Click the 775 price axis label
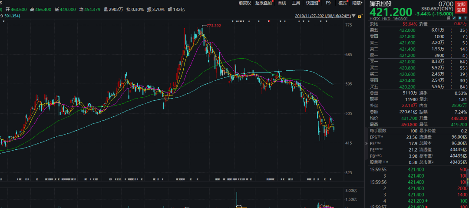 (348, 25)
